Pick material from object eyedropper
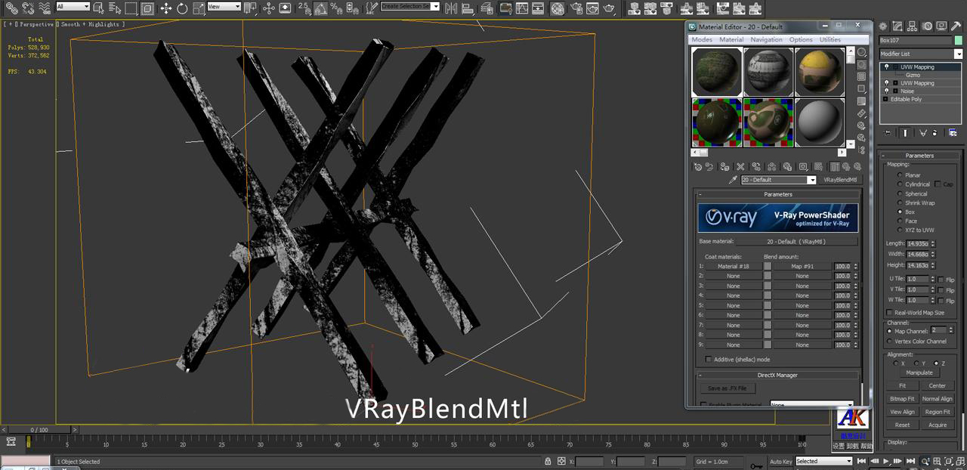 point(732,180)
